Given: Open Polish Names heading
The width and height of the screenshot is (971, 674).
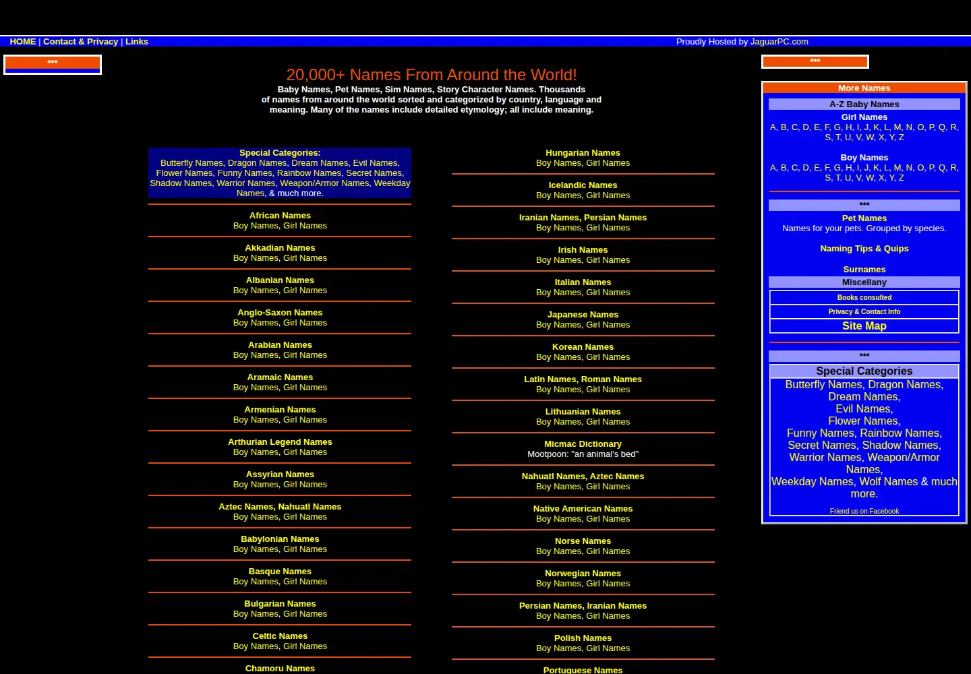Looking at the screenshot, I should (583, 638).
